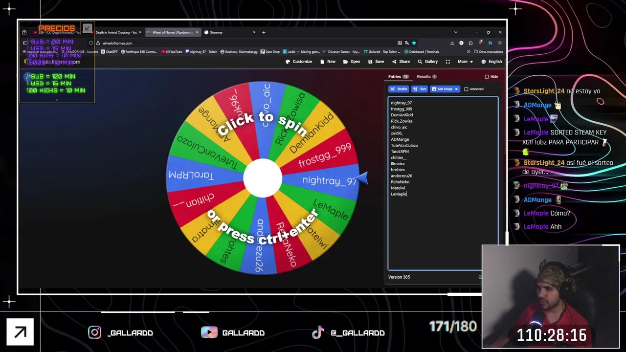Image resolution: width=626 pixels, height=352 pixels.
Task: Toggle the Hide checkbox
Action: pos(487,77)
